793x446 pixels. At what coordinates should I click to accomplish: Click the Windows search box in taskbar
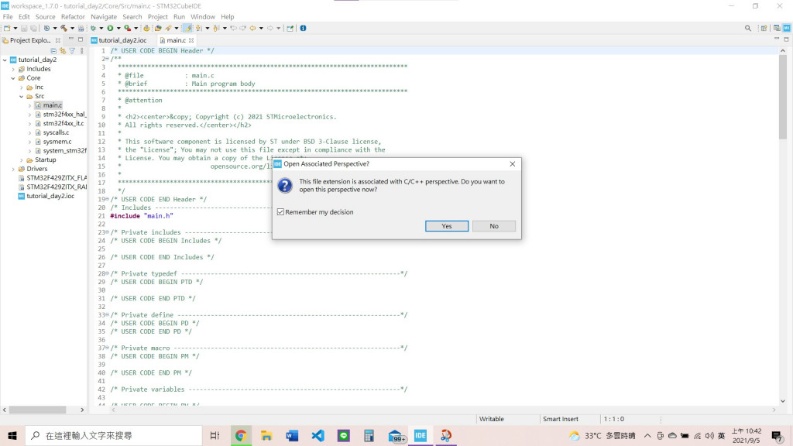pyautogui.click(x=114, y=435)
